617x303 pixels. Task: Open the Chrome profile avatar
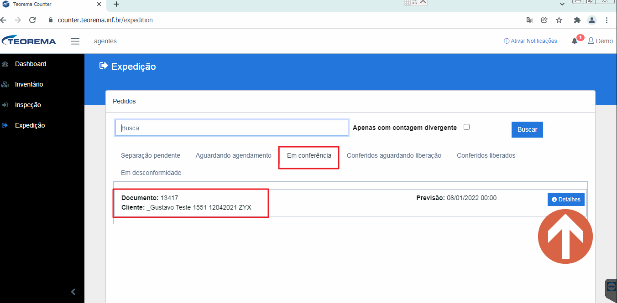[x=592, y=20]
